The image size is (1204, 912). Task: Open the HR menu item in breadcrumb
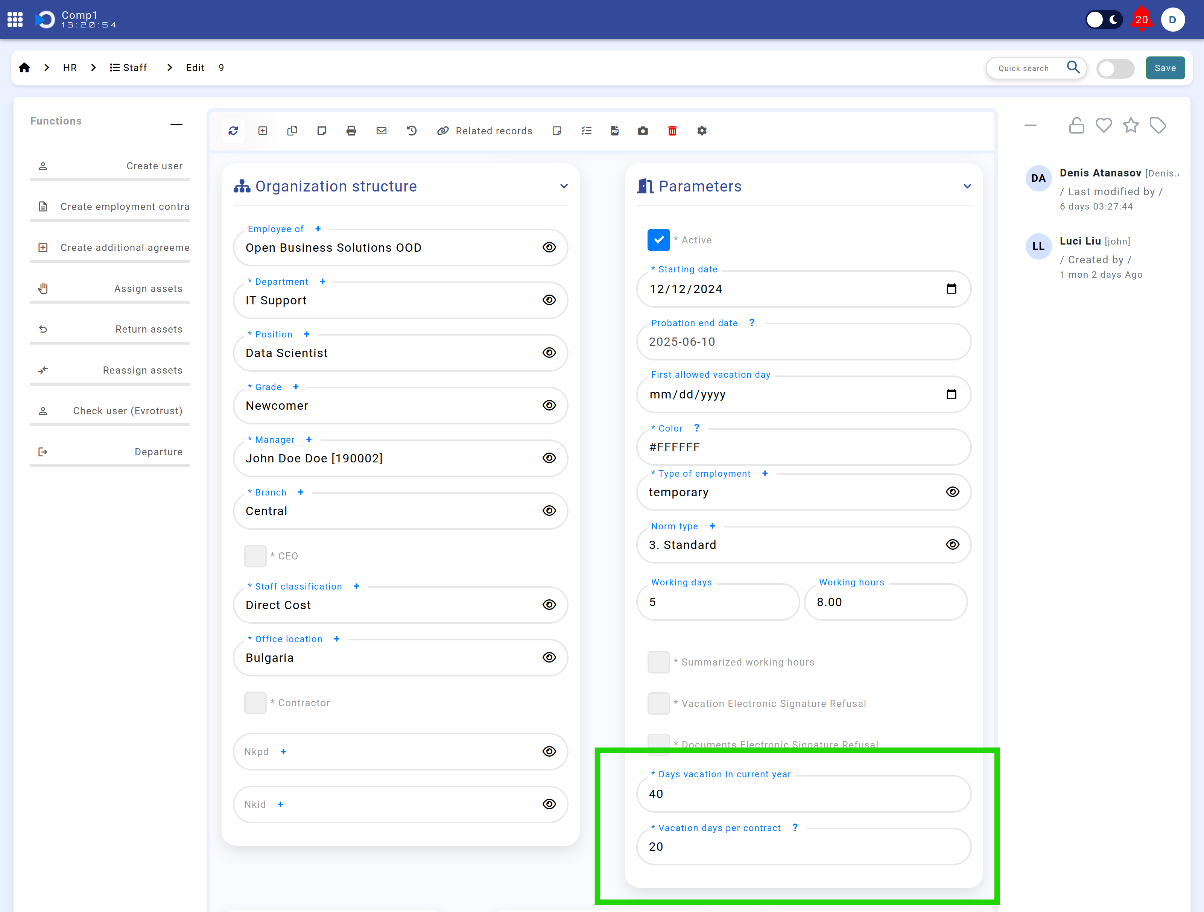tap(70, 67)
